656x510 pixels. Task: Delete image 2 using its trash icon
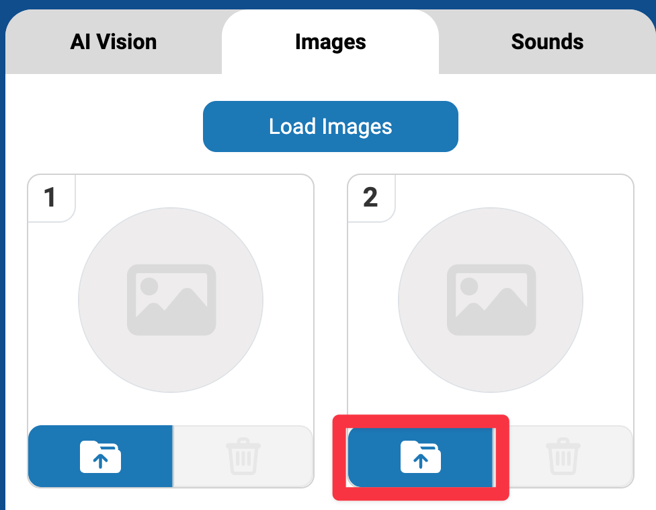[x=563, y=456]
